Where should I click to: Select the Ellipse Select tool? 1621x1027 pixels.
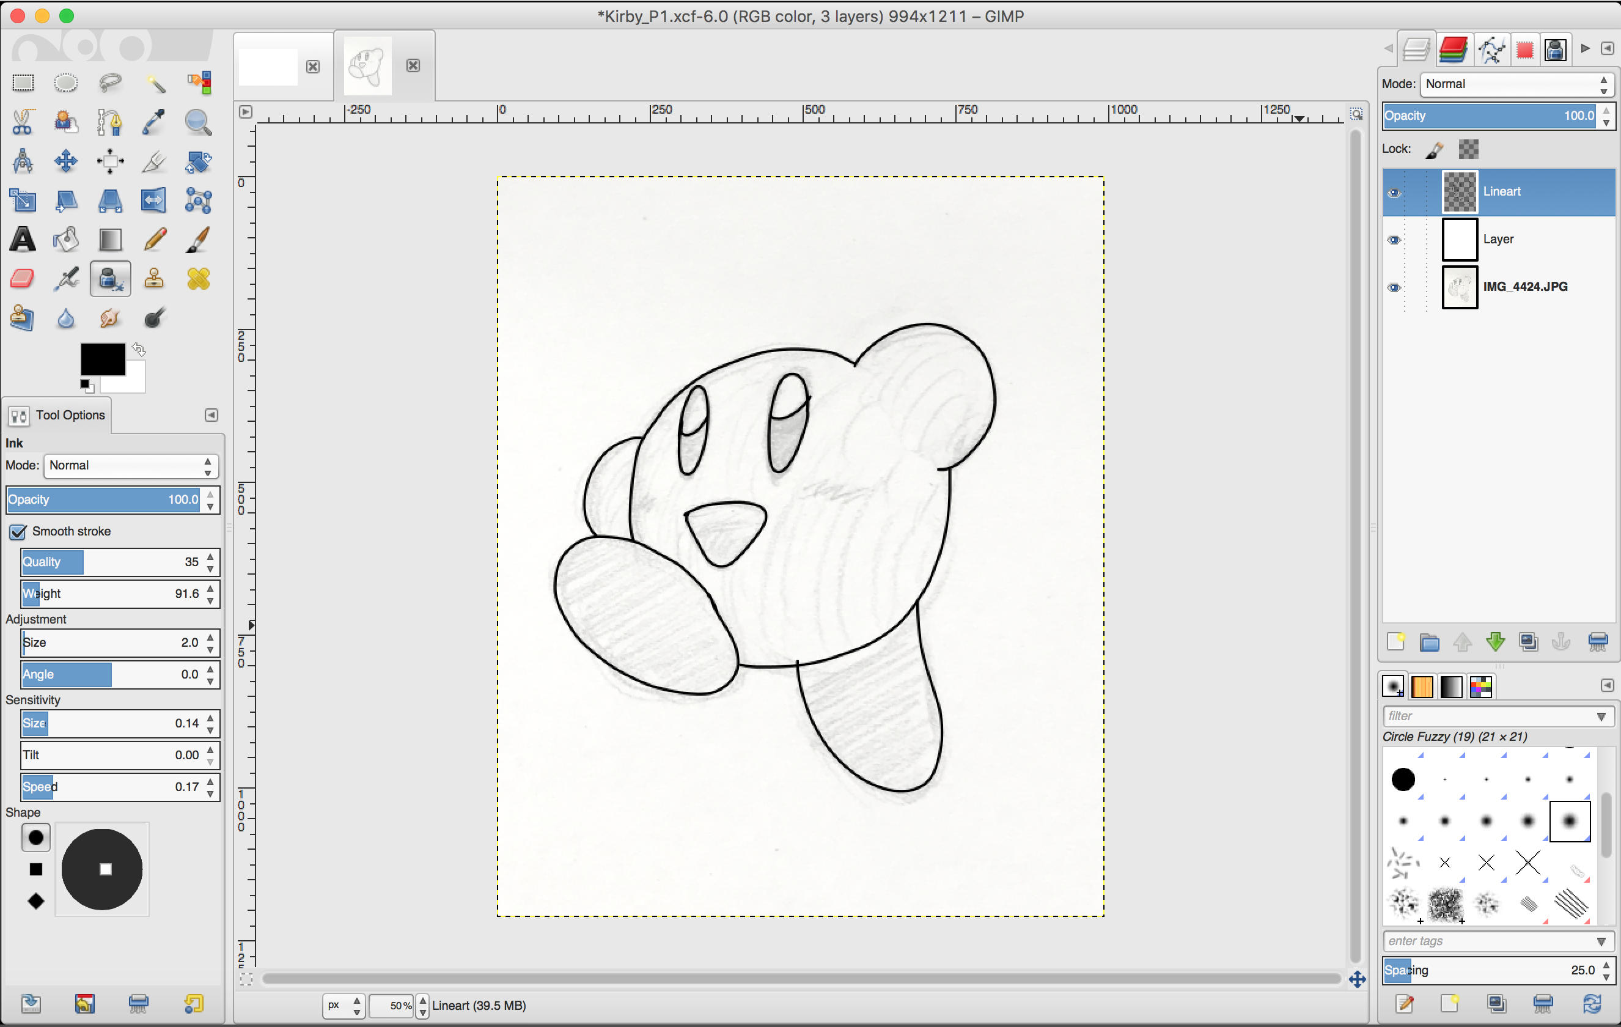pyautogui.click(x=66, y=84)
